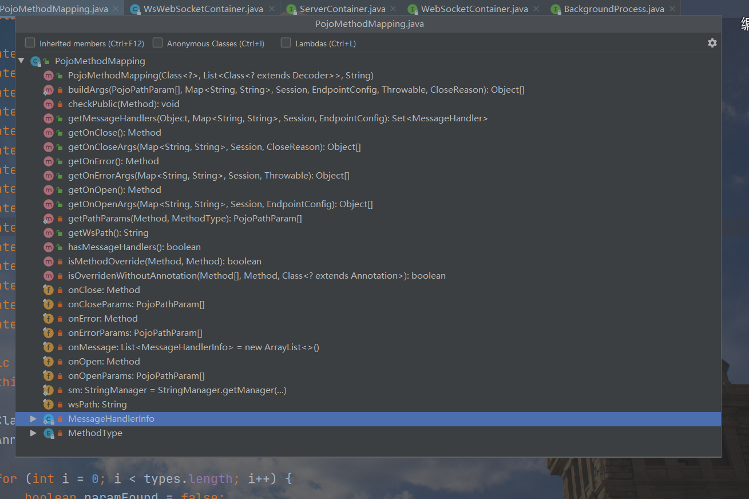The image size is (749, 499).
Task: Click method icon beside getOnErrorArgs
Action: 49,176
